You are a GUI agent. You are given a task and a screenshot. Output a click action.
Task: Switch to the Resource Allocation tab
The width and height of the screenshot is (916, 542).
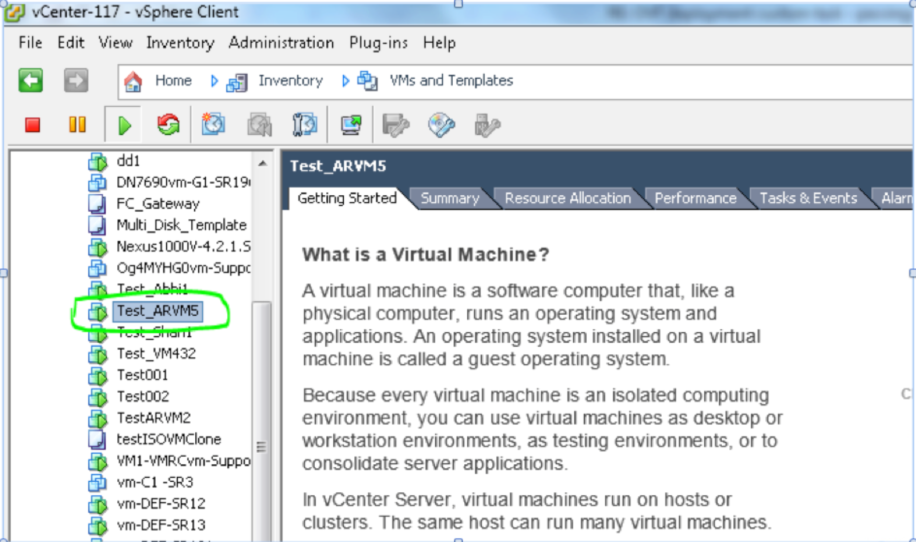coord(568,199)
